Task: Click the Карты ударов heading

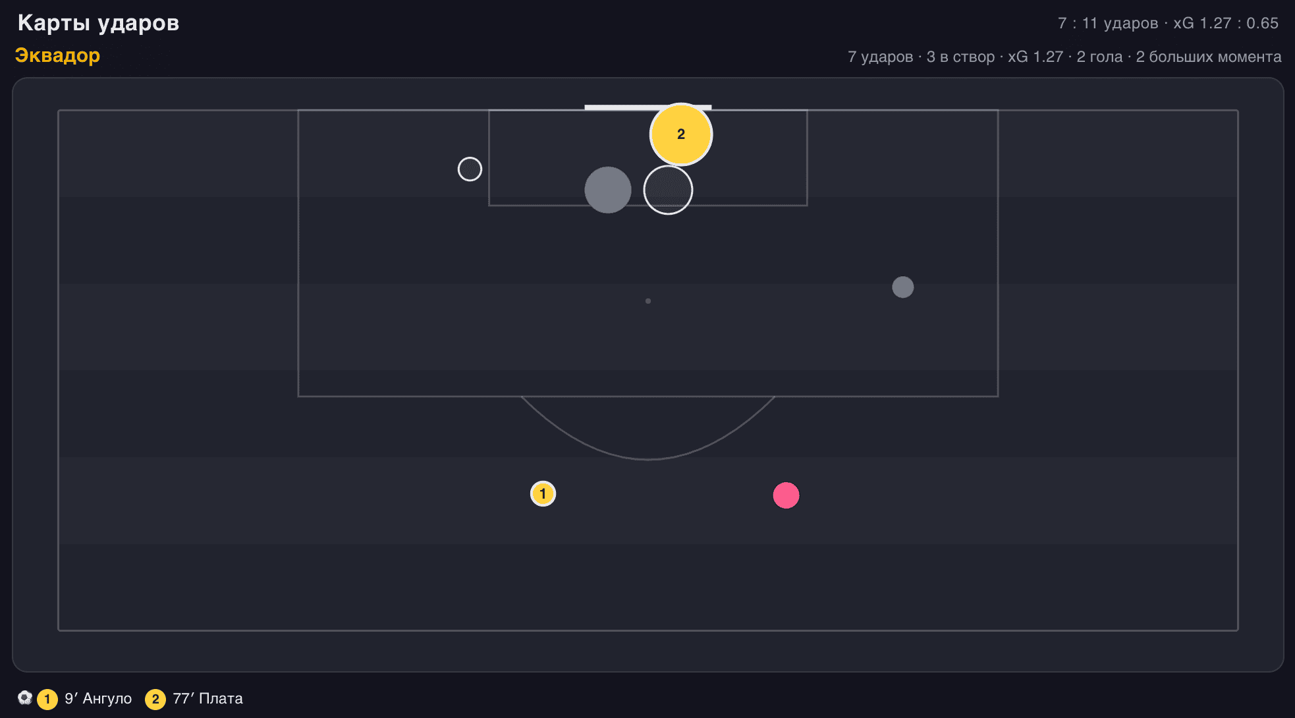Action: coord(98,23)
